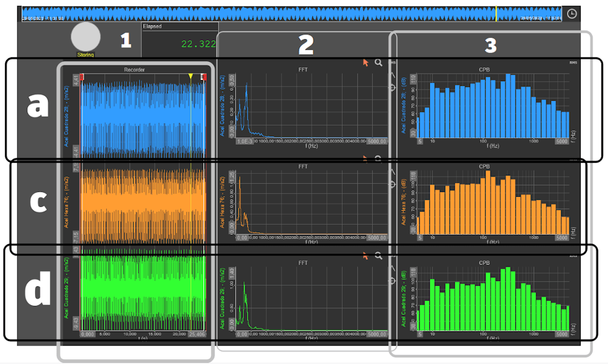Screen dimensions: 608x364
Task: Click green CPB axis label Acel Cuadrado 29
Action: tap(404, 299)
